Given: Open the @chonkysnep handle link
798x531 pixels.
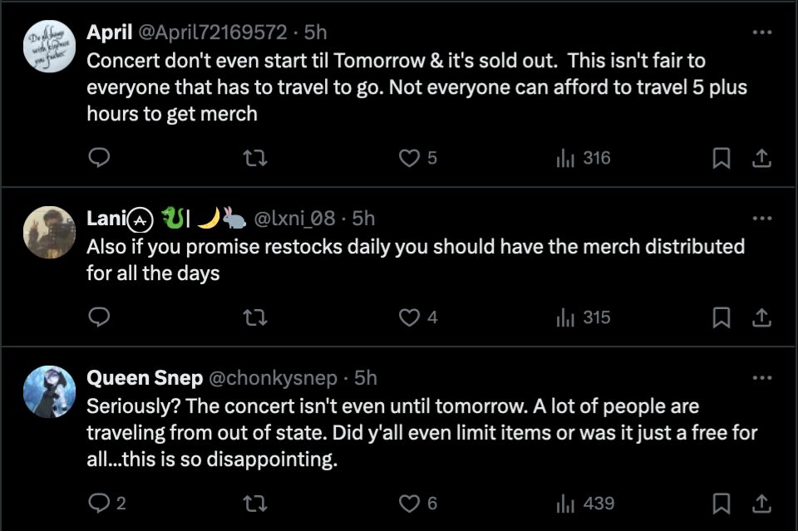Looking at the screenshot, I should point(272,378).
